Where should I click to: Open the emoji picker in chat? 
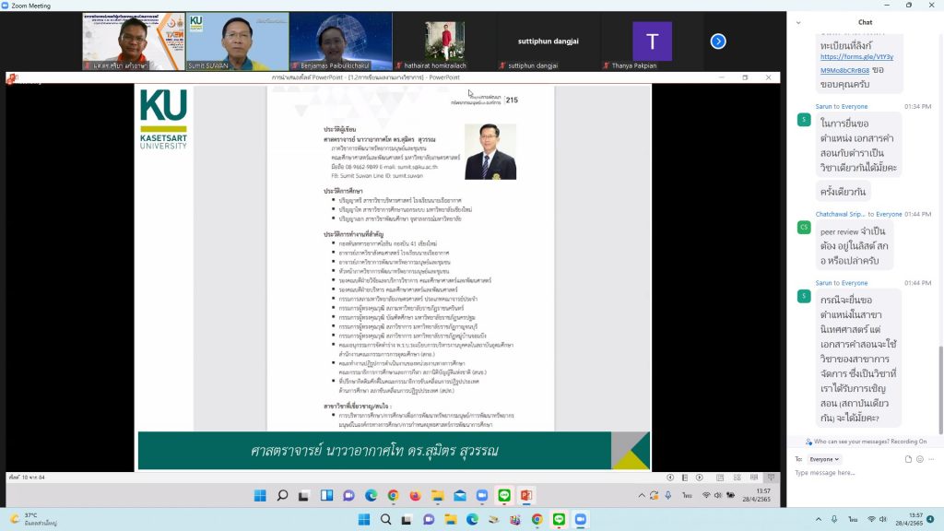tap(920, 458)
